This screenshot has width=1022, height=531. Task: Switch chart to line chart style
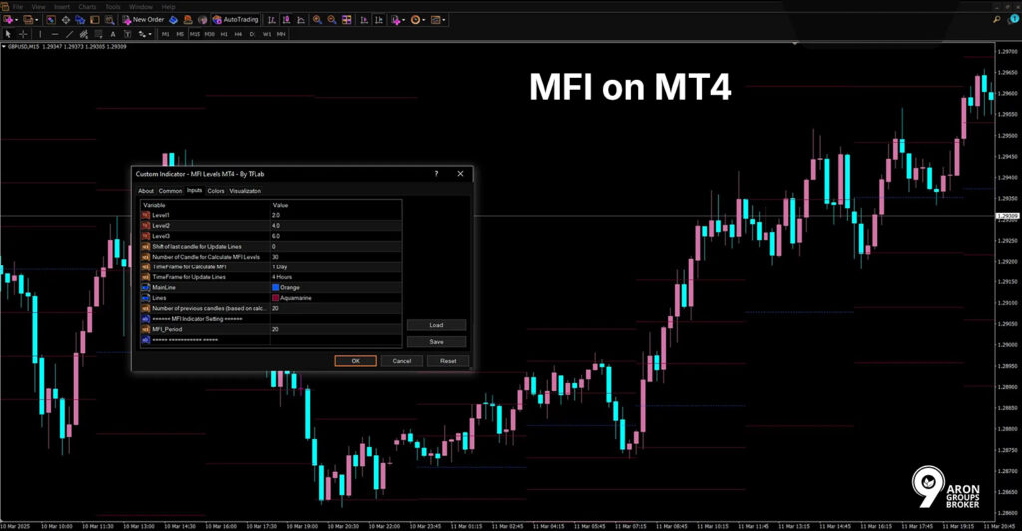coord(301,20)
